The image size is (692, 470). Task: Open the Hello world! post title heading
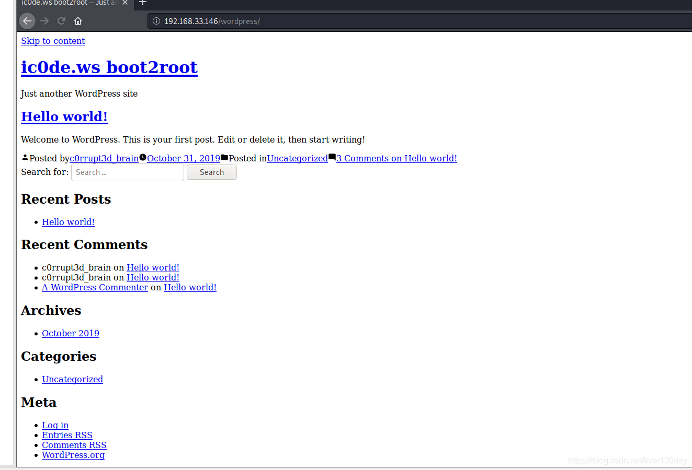(x=64, y=116)
